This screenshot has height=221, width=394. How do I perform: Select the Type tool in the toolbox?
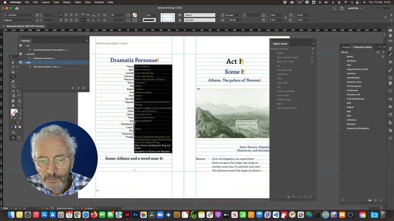13,77
